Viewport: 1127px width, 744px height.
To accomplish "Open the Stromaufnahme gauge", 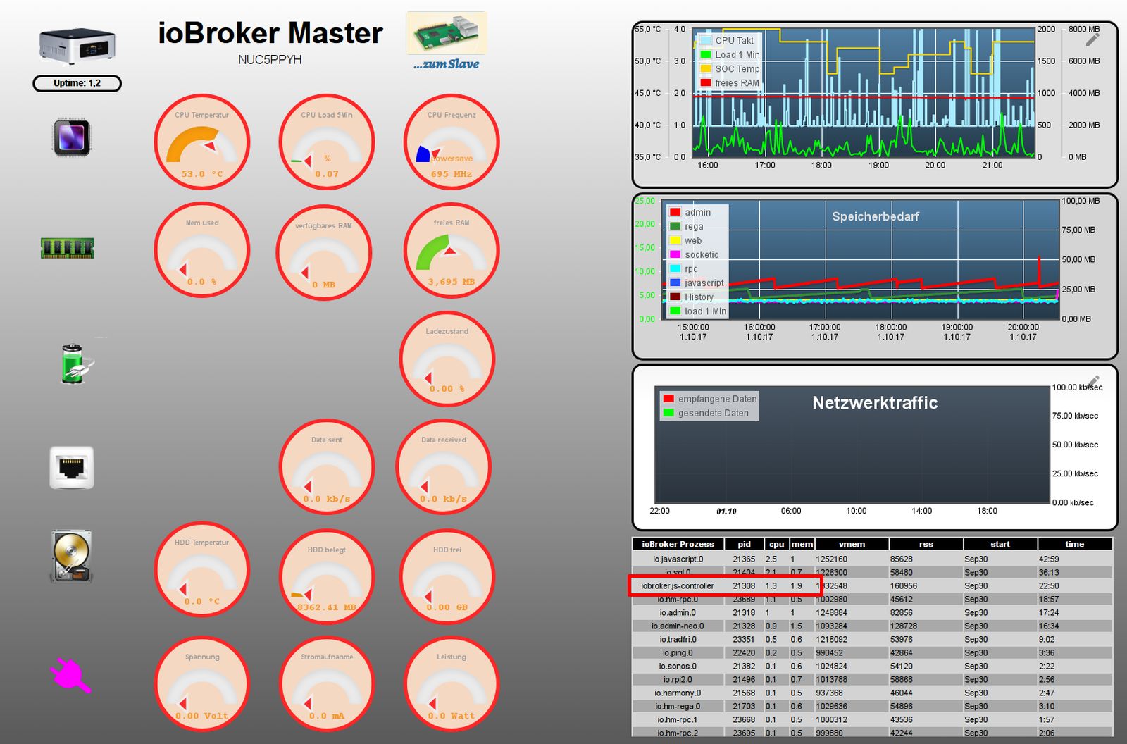I will point(327,684).
